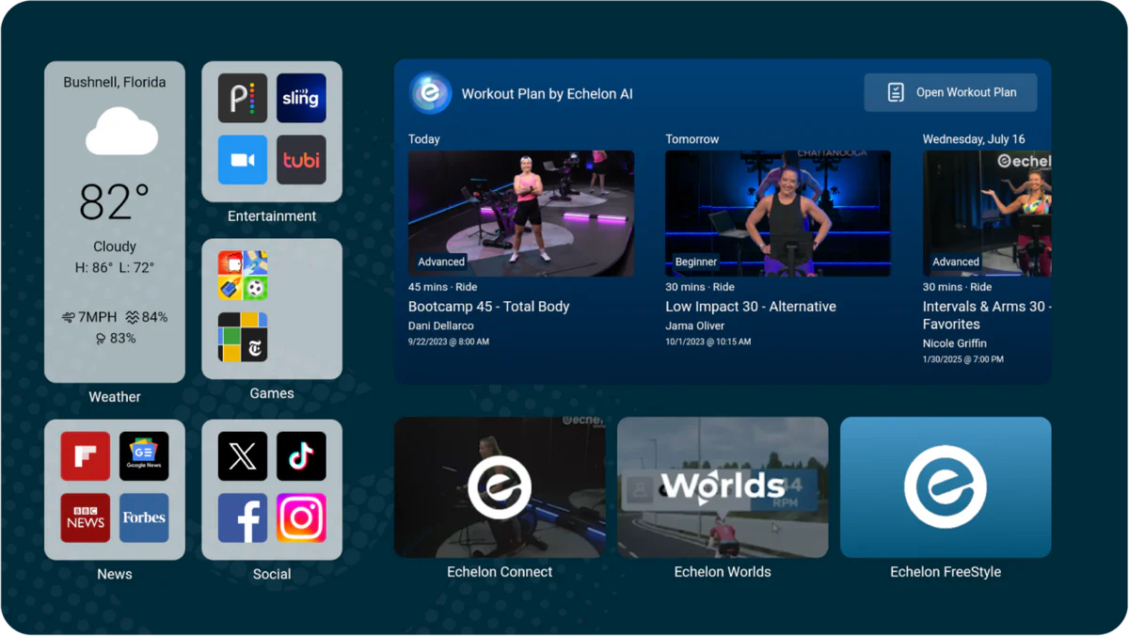Select the Bootcamp 45 - Total Body thumbnail
Viewport: 1129px width, 636px height.
coord(520,214)
